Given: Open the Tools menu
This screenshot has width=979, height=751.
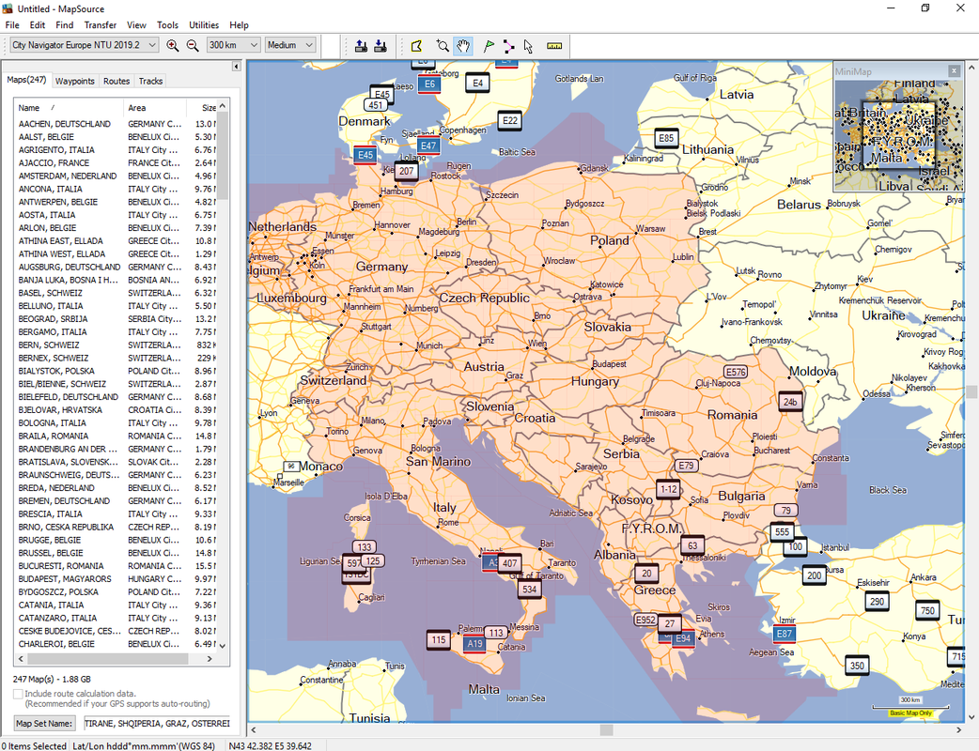Looking at the screenshot, I should tap(167, 25).
